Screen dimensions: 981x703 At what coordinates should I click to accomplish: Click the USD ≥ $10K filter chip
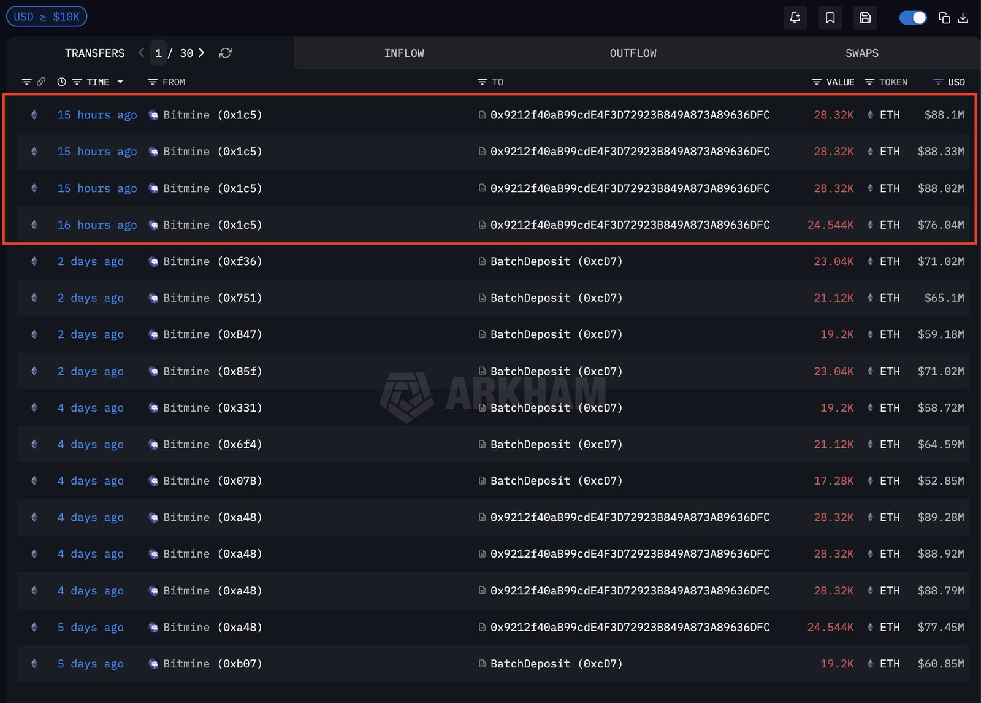pos(47,17)
